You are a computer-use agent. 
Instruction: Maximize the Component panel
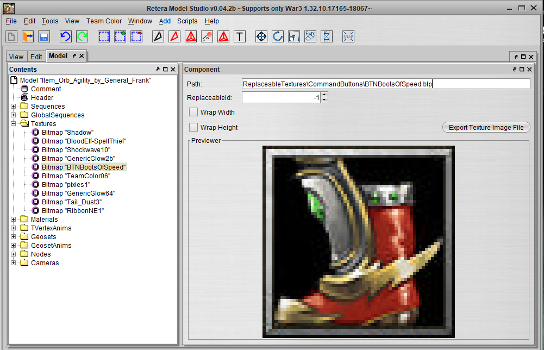pyautogui.click(x=522, y=70)
